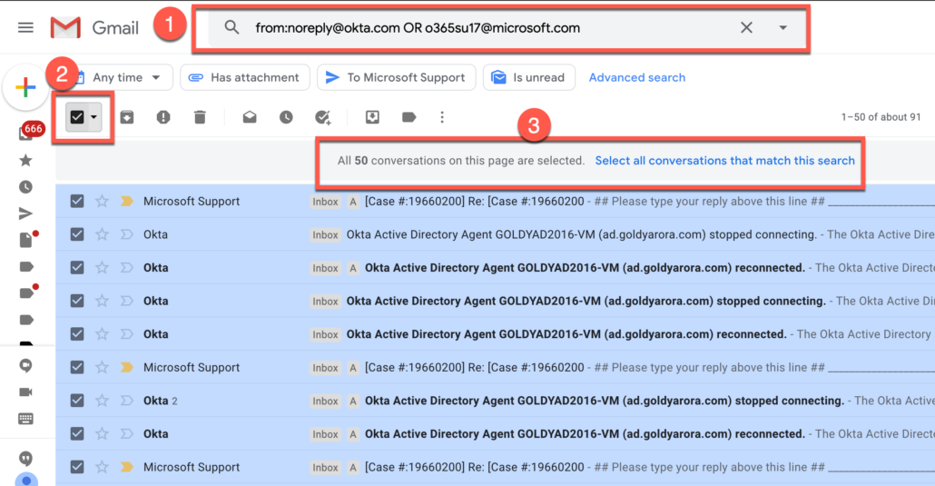Click sender name of last Microsoft Support row

point(192,467)
